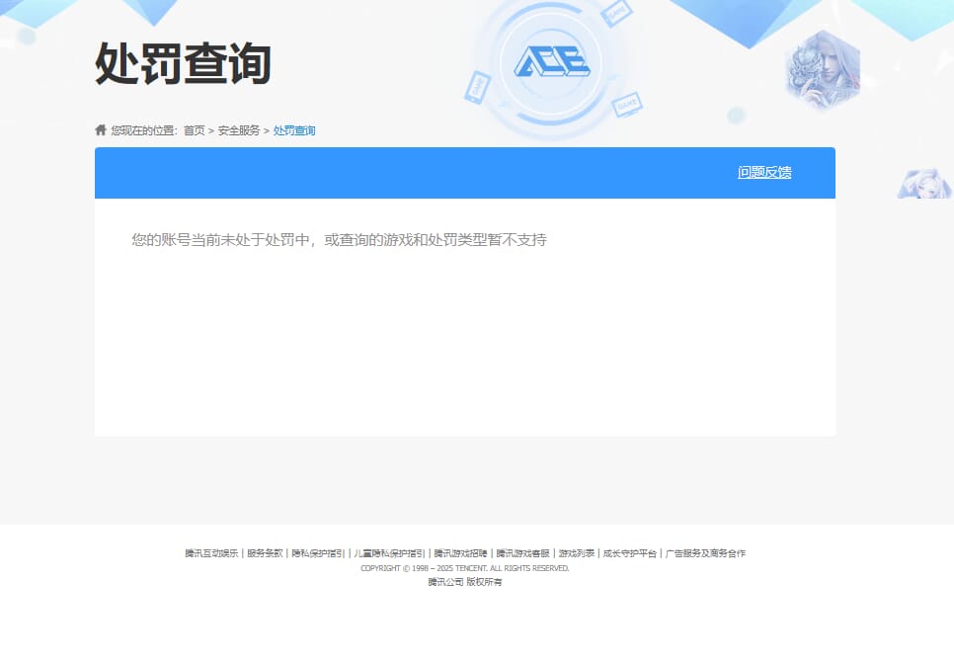Click 广告服务及商务合作 footer link
This screenshot has width=954, height=664.
click(705, 553)
